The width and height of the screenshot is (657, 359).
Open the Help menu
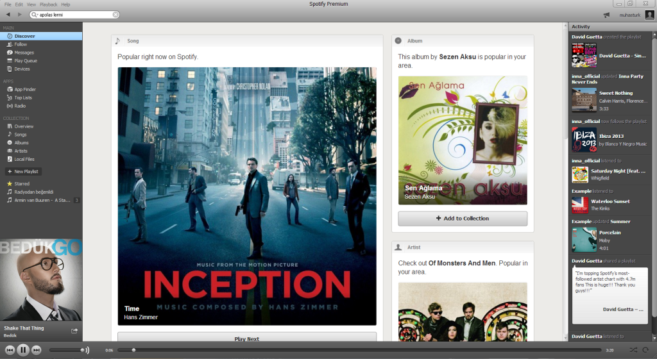(65, 4)
